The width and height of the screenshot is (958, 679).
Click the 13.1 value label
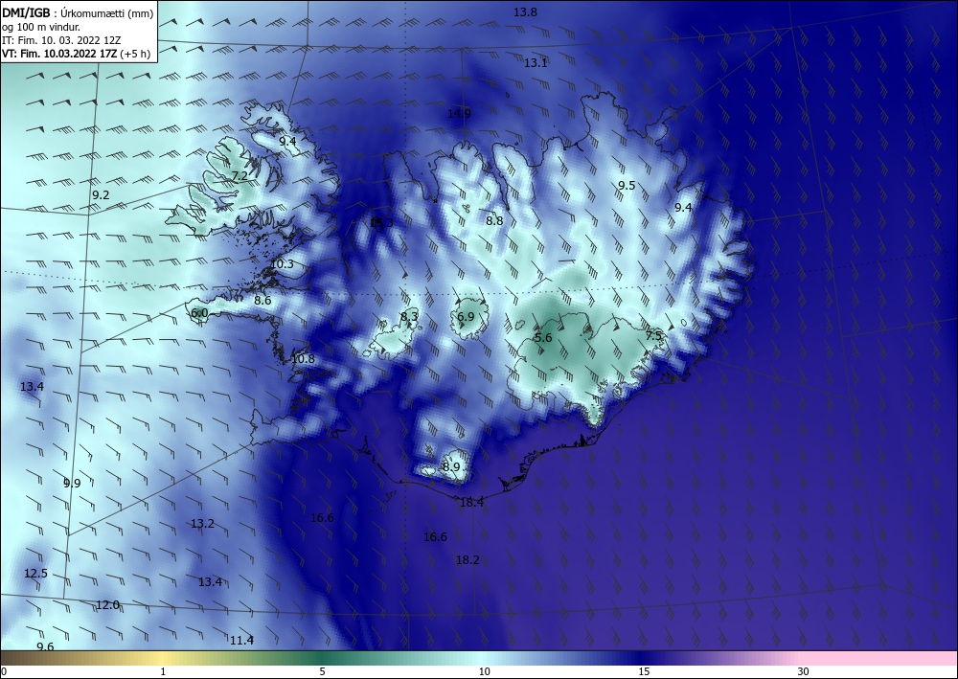click(536, 63)
